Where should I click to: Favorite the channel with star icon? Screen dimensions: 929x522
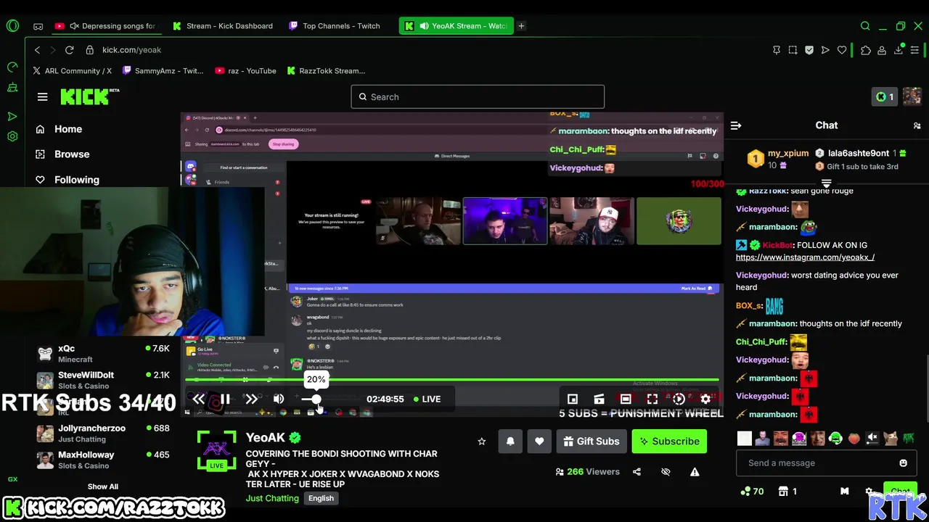[x=481, y=441]
